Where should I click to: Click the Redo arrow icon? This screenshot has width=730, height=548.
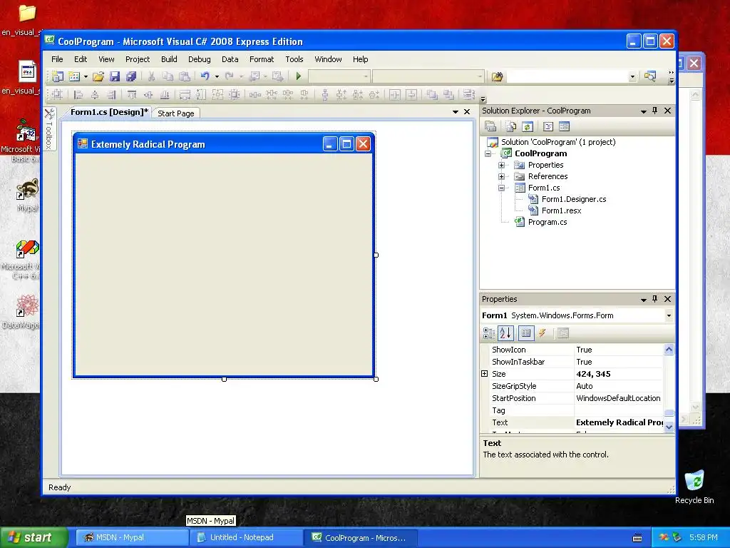coord(229,76)
